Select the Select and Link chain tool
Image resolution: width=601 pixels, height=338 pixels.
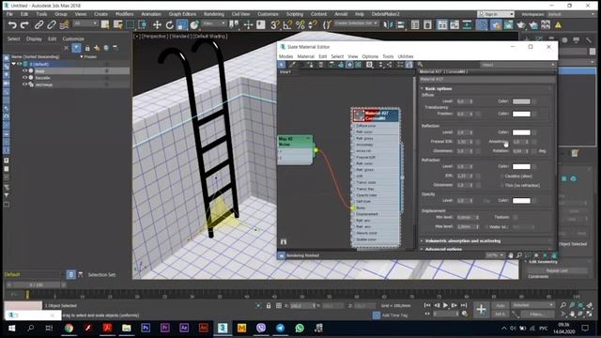39,25
